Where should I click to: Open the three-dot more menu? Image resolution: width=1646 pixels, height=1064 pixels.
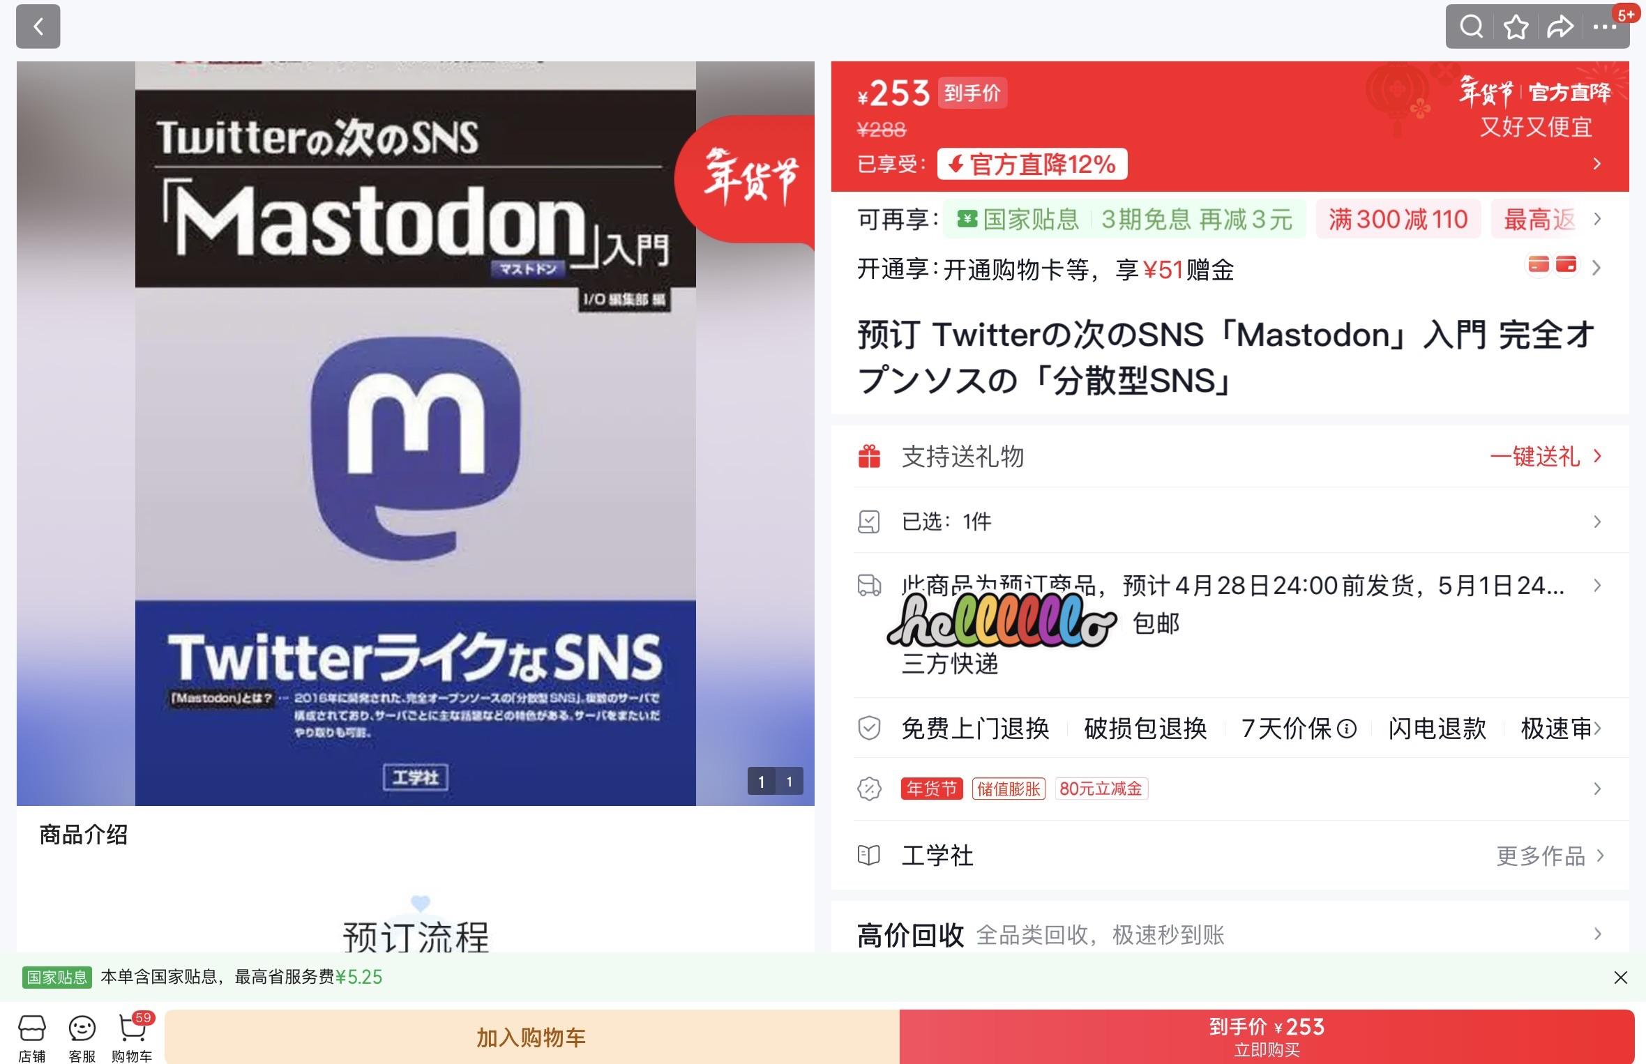click(x=1604, y=27)
